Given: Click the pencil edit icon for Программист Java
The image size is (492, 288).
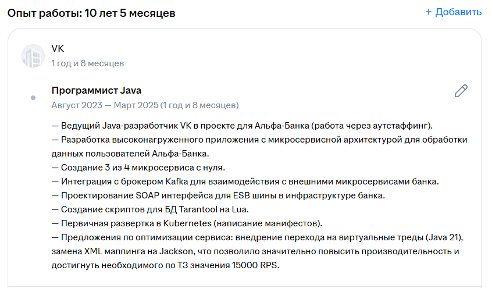Looking at the screenshot, I should tap(461, 91).
